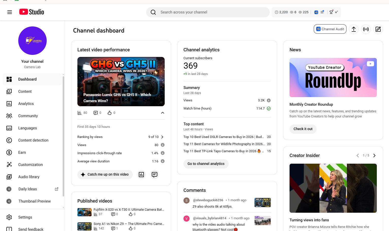Click the upload videos arrow icon

tap(354, 29)
